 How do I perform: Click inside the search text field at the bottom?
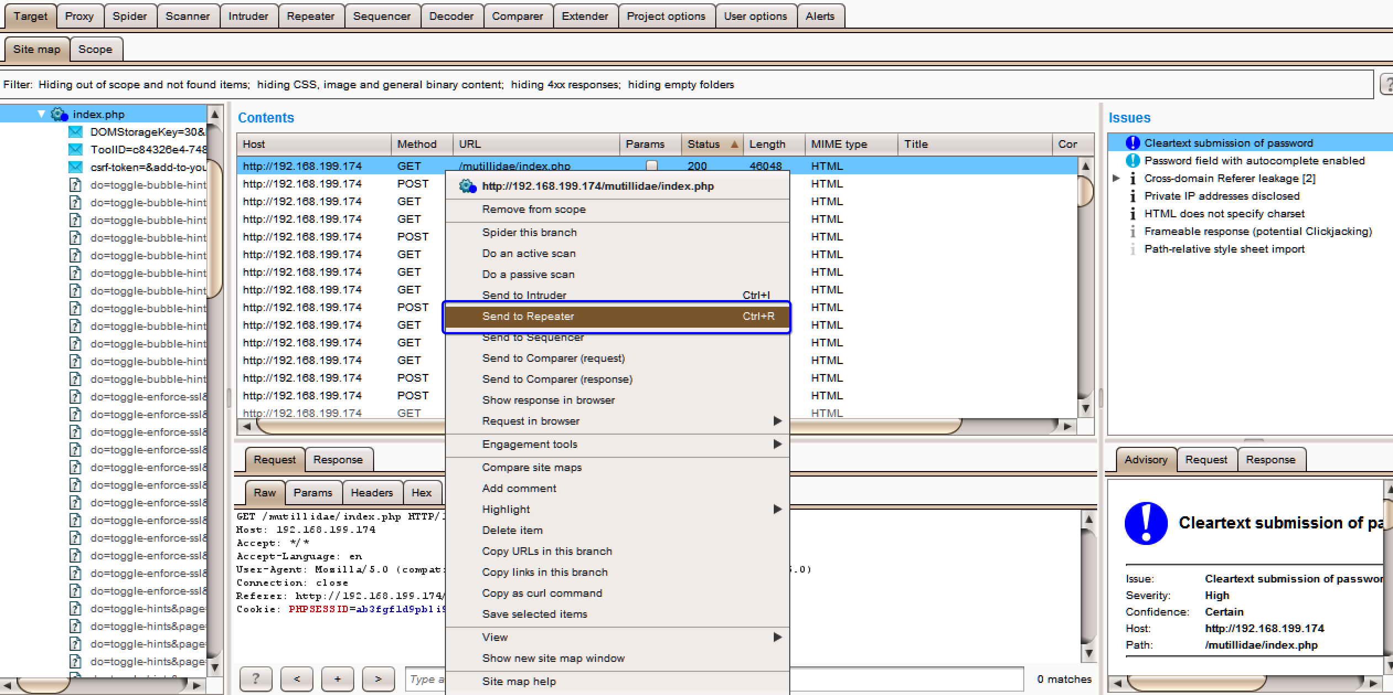(436, 679)
